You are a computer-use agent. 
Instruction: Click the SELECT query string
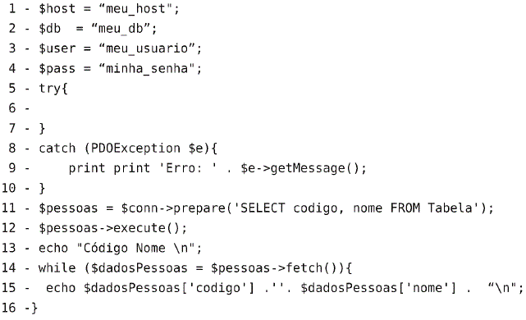tap(356, 208)
